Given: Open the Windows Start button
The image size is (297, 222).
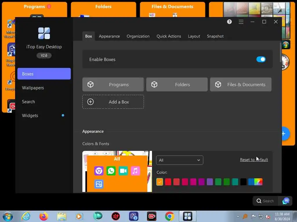Looking at the screenshot, I should 8,216.
